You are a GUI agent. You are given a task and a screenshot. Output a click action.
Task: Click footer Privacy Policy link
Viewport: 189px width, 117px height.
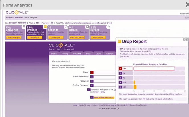pyautogui.click(x=123, y=105)
